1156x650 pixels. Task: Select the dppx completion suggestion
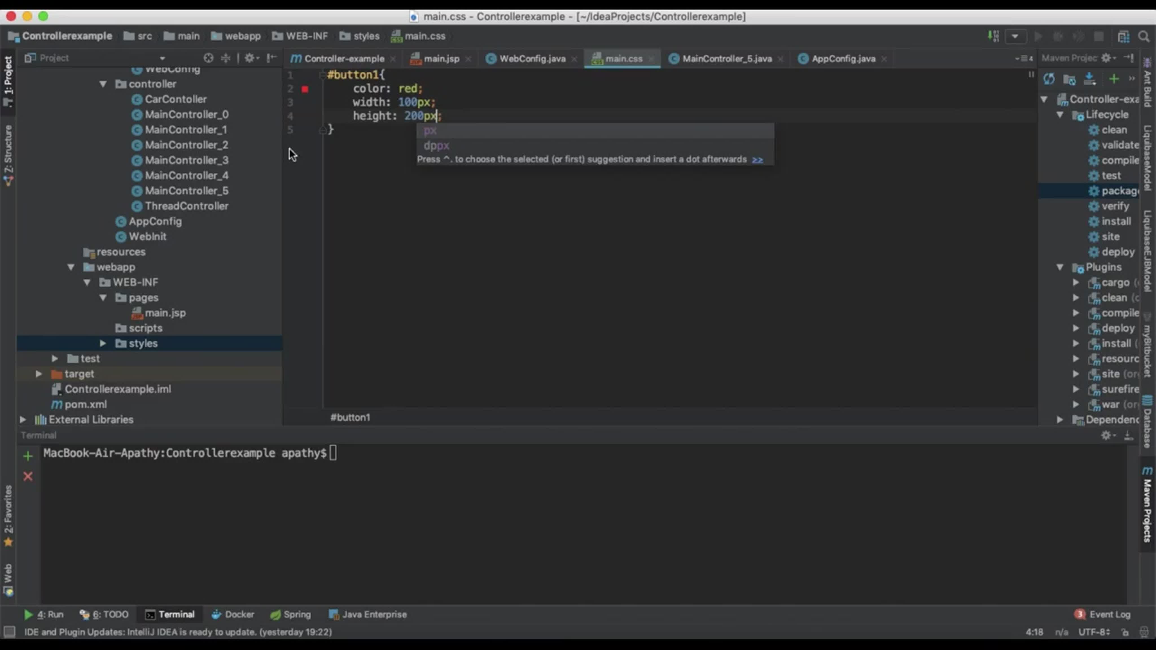point(436,145)
